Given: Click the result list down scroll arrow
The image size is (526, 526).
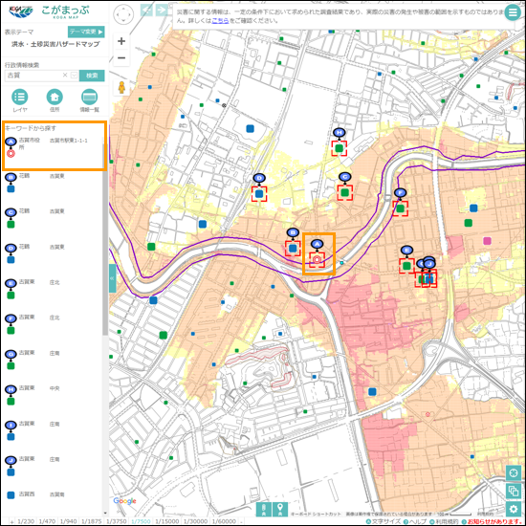Looking at the screenshot, I should 105,513.
